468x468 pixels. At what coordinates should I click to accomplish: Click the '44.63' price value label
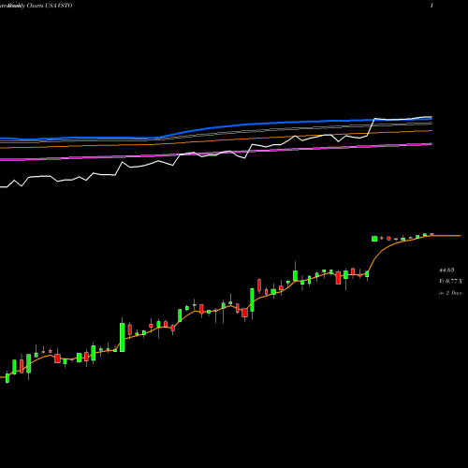446,271
